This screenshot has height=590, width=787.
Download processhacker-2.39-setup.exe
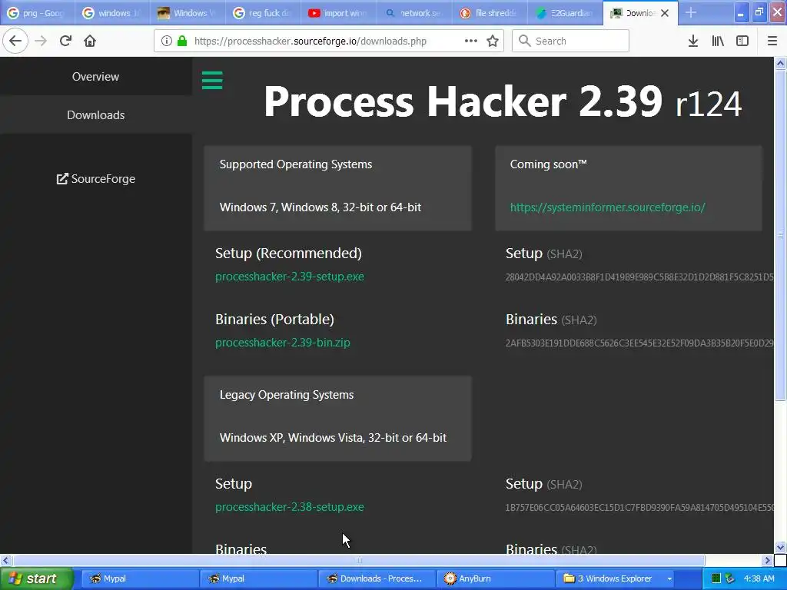(290, 277)
